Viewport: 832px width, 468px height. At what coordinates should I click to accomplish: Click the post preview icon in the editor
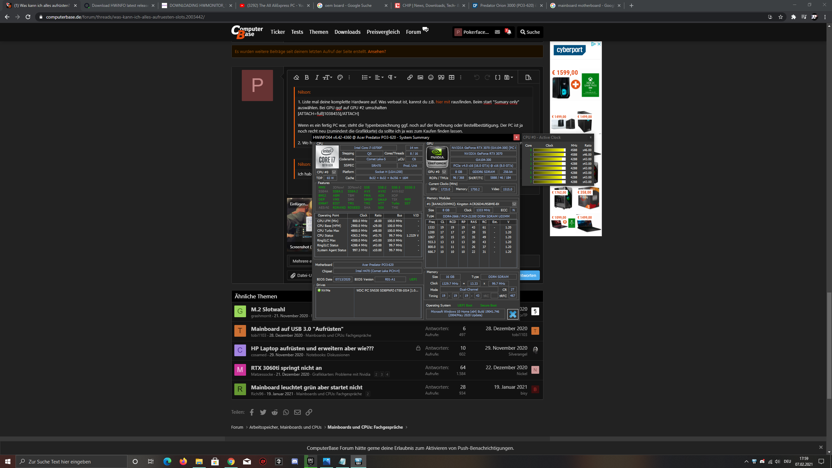(528, 77)
